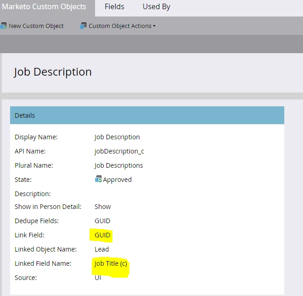Click the highlighted Job Title (c) value
Image resolution: width=303 pixels, height=296 pixels.
111,263
